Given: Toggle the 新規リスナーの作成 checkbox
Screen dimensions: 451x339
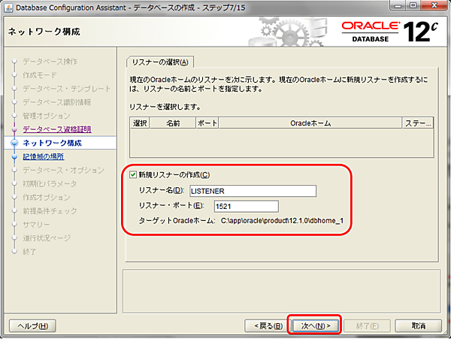Looking at the screenshot, I should (133, 174).
